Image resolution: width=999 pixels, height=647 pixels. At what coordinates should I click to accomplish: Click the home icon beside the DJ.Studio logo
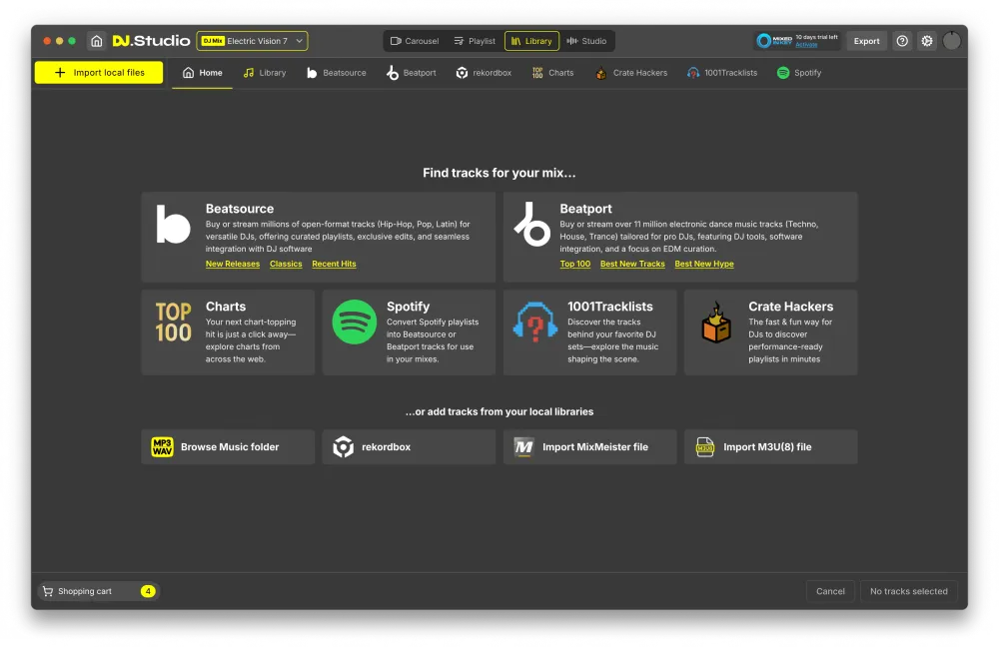pos(96,41)
